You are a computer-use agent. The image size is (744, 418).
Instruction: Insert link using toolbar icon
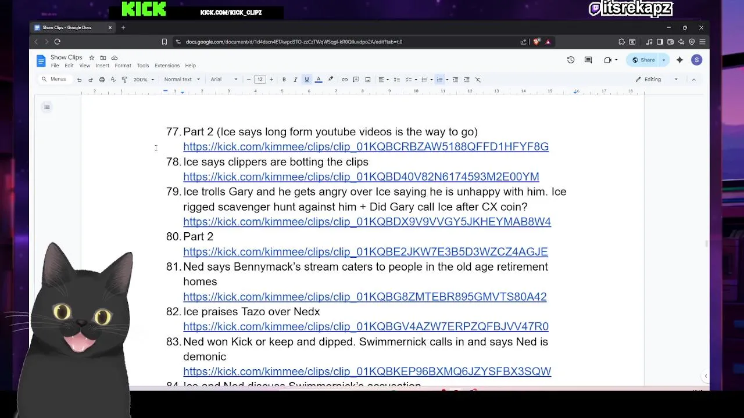[345, 80]
